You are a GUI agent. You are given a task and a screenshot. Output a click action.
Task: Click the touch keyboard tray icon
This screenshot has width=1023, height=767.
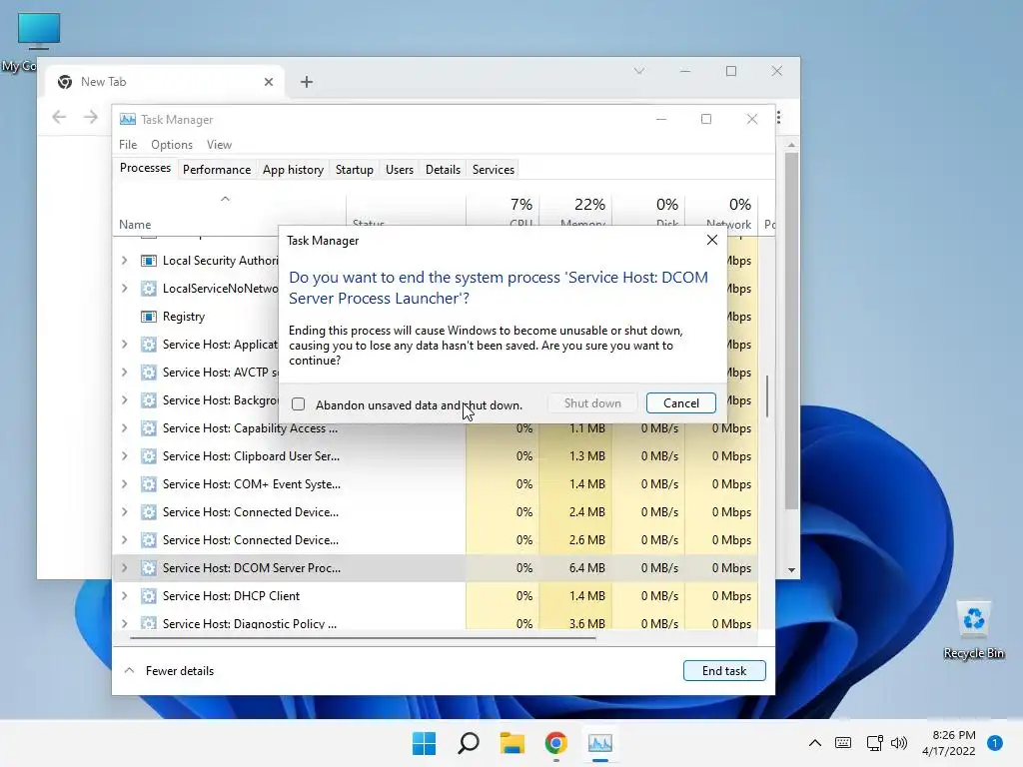[x=843, y=742]
